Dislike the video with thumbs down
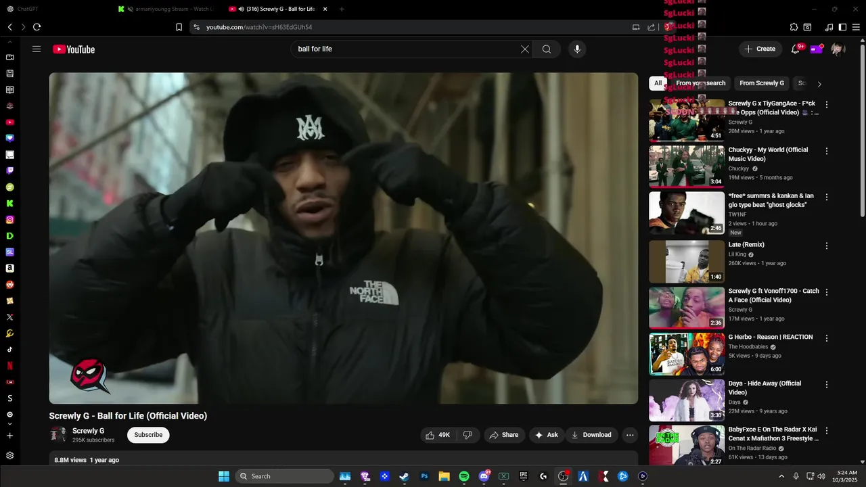This screenshot has height=487, width=866. (x=468, y=435)
